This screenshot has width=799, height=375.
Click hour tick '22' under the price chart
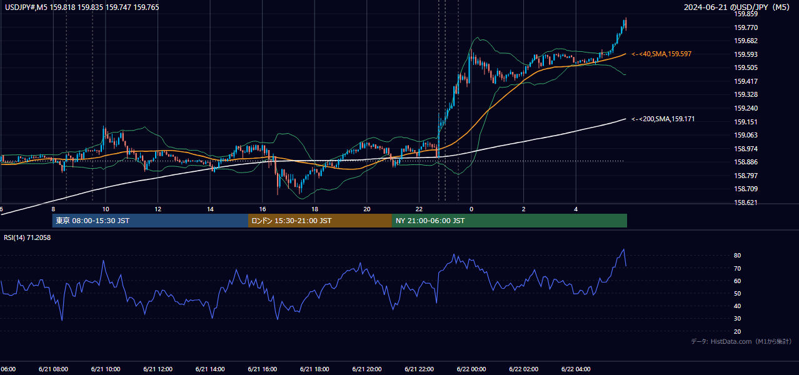(x=420, y=209)
